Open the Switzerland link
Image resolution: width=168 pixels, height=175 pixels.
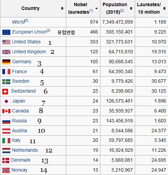point(23,91)
